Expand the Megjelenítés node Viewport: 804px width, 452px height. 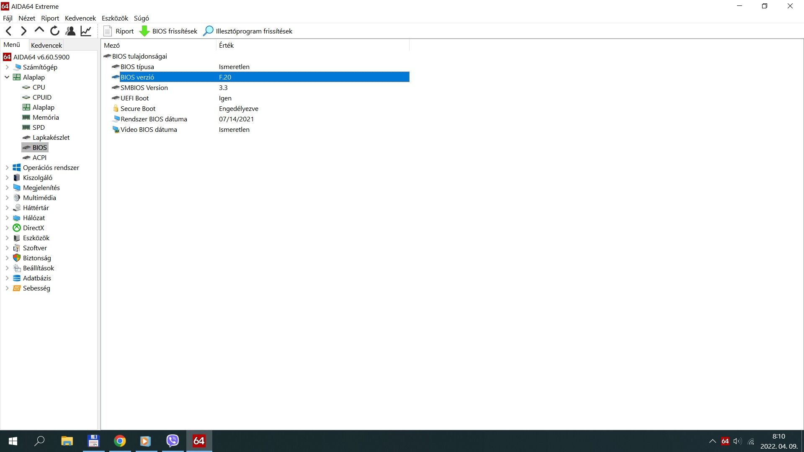tap(7, 187)
